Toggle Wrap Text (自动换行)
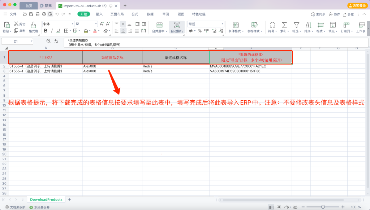 pyautogui.click(x=177, y=25)
